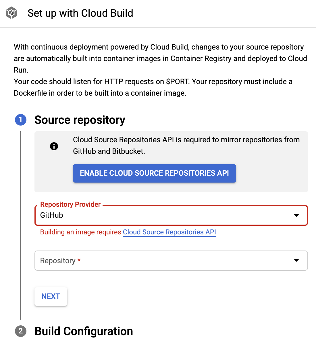Image resolution: width=316 pixels, height=349 pixels.
Task: Click the NEXT button
Action: coord(51,296)
